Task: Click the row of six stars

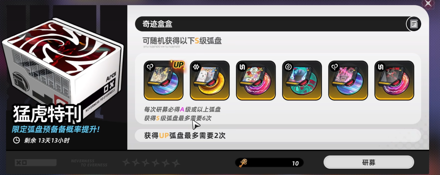Action: (151, 162)
